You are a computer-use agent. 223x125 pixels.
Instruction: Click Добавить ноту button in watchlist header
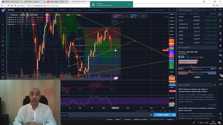206,10
